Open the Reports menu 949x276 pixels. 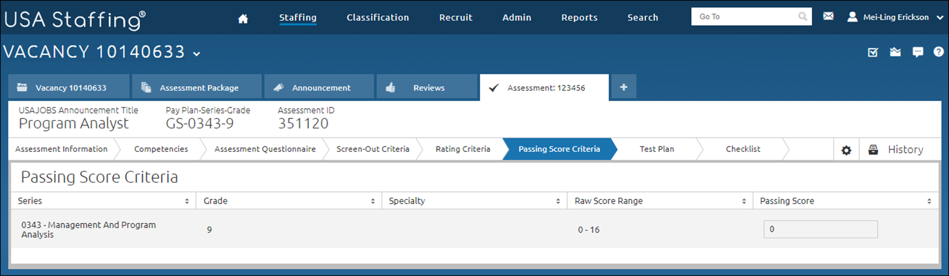tap(579, 18)
